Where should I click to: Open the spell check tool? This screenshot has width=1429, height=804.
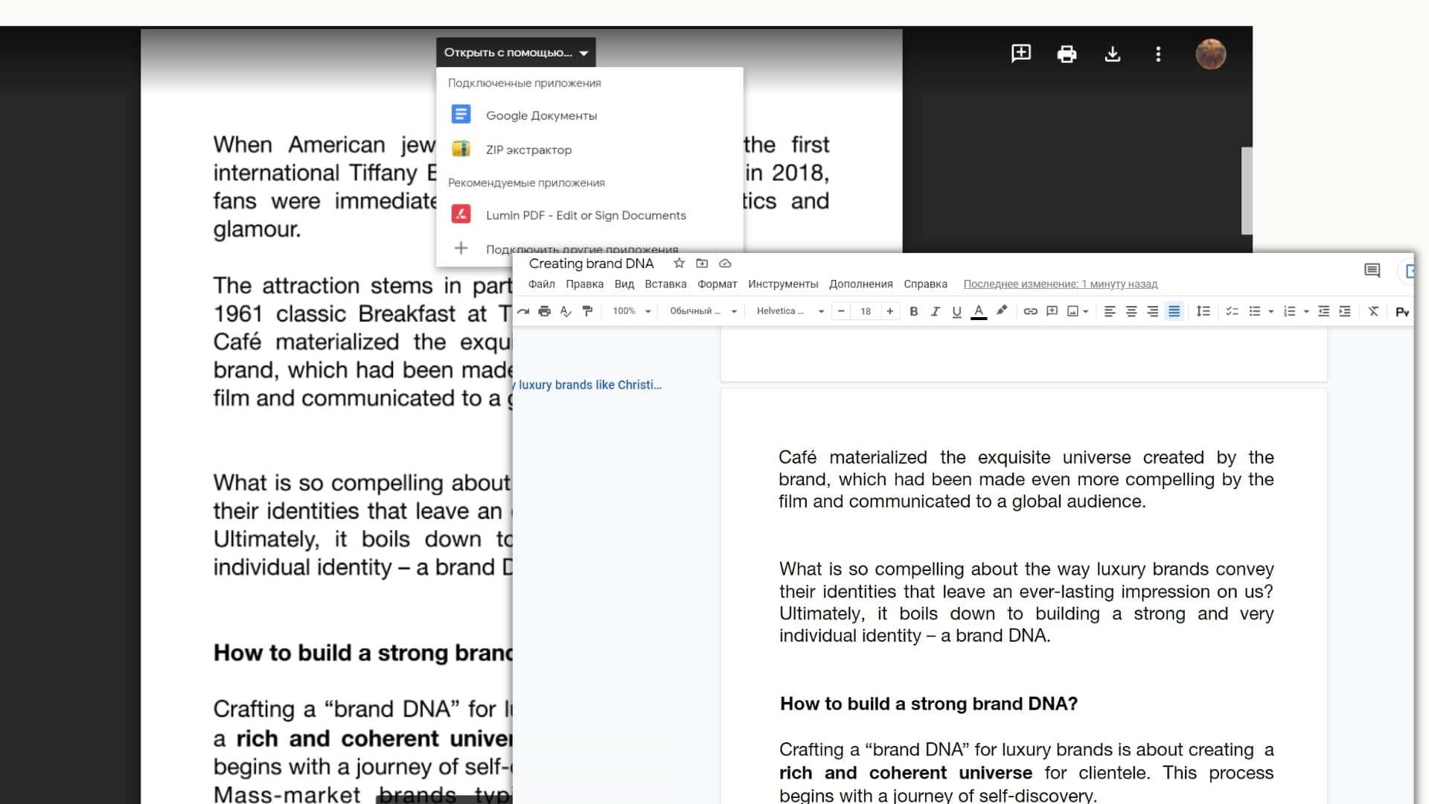(x=566, y=311)
